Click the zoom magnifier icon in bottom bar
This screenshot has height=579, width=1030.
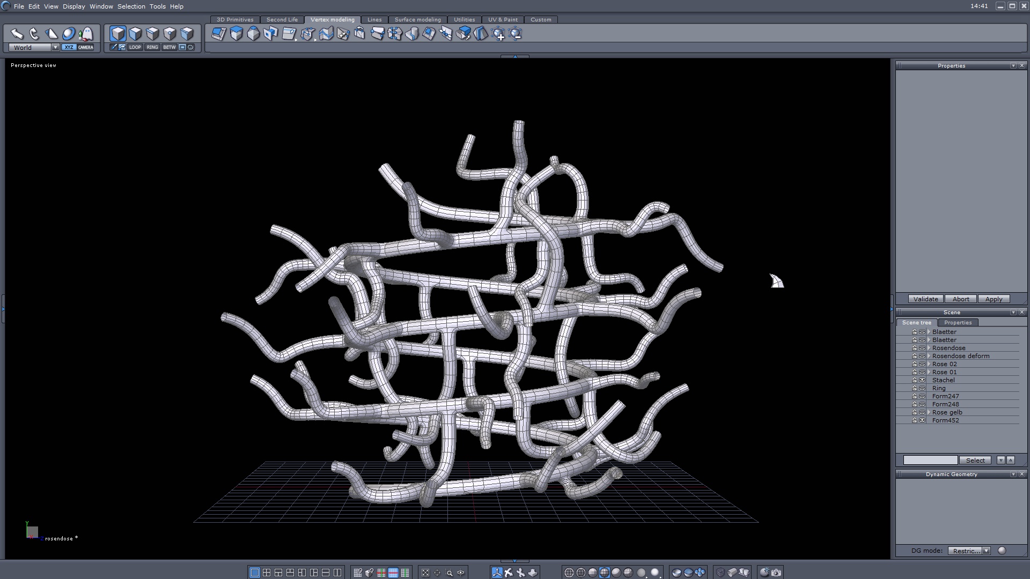click(449, 573)
